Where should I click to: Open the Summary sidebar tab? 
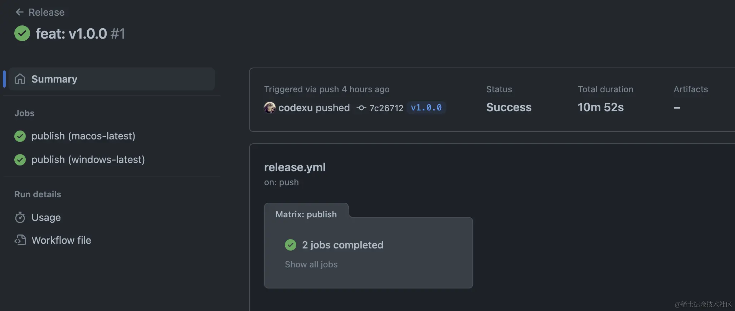[54, 79]
